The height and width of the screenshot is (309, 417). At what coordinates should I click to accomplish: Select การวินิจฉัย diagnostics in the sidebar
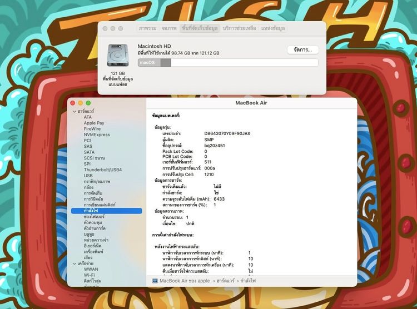93,199
